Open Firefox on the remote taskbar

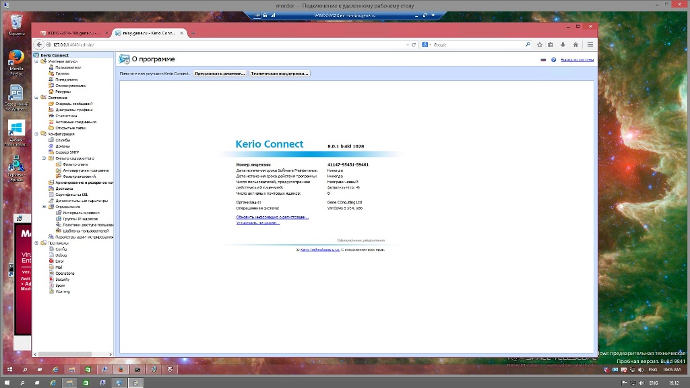coord(121,370)
